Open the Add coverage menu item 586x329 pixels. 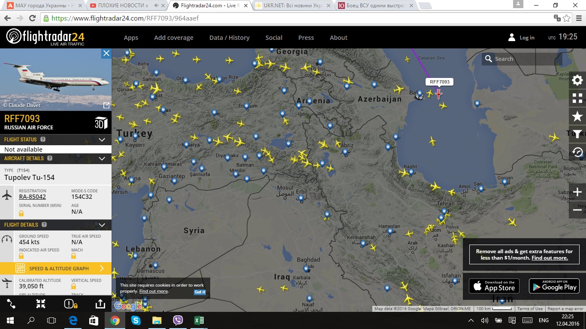coord(174,38)
